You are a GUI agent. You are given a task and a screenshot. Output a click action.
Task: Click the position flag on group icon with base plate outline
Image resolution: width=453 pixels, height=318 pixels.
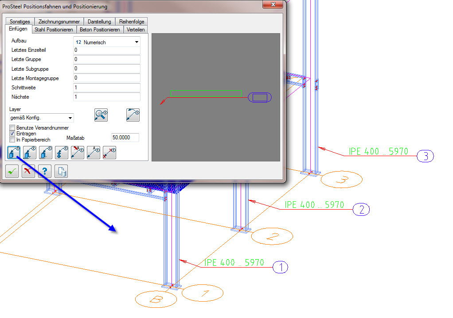point(29,153)
